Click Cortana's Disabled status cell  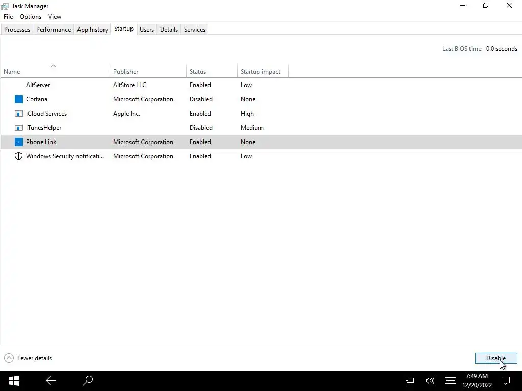[201, 99]
